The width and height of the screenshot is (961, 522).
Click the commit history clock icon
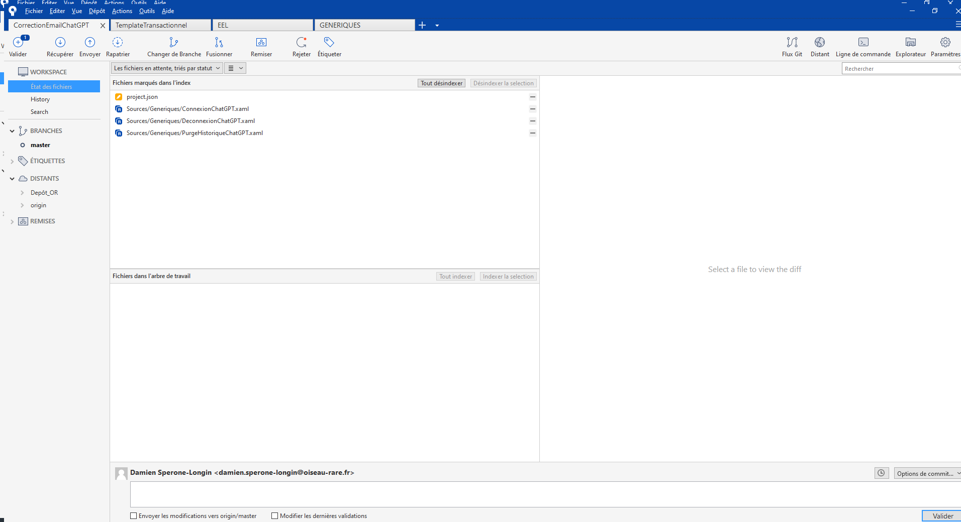tap(881, 473)
